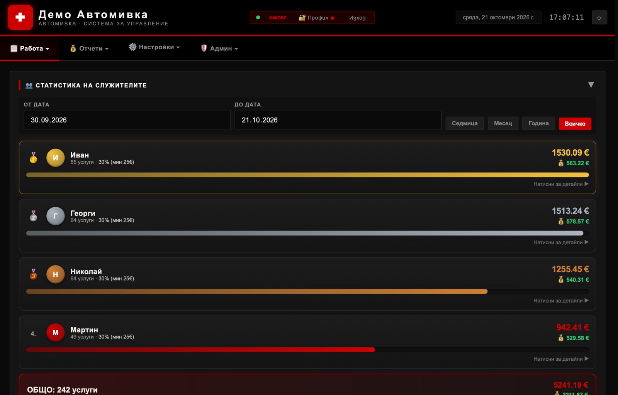Click the orange Н avatar for Николай
This screenshot has width=618, height=395.
pyautogui.click(x=55, y=274)
